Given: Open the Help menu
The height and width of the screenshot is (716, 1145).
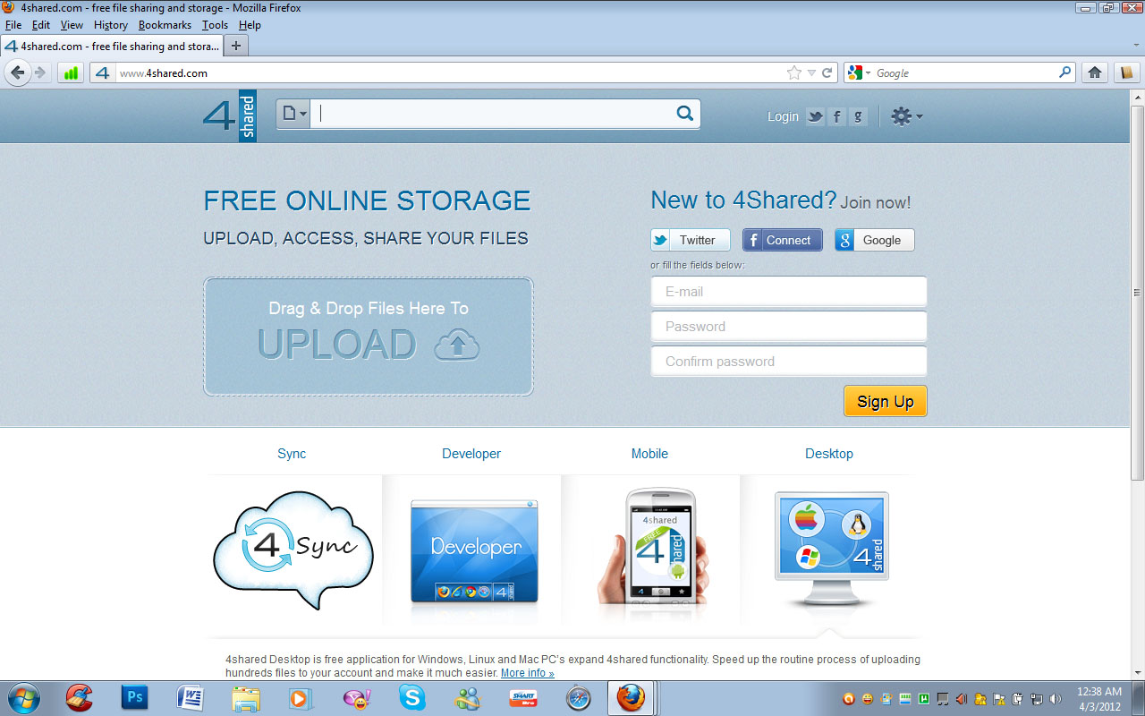Looking at the screenshot, I should [250, 25].
